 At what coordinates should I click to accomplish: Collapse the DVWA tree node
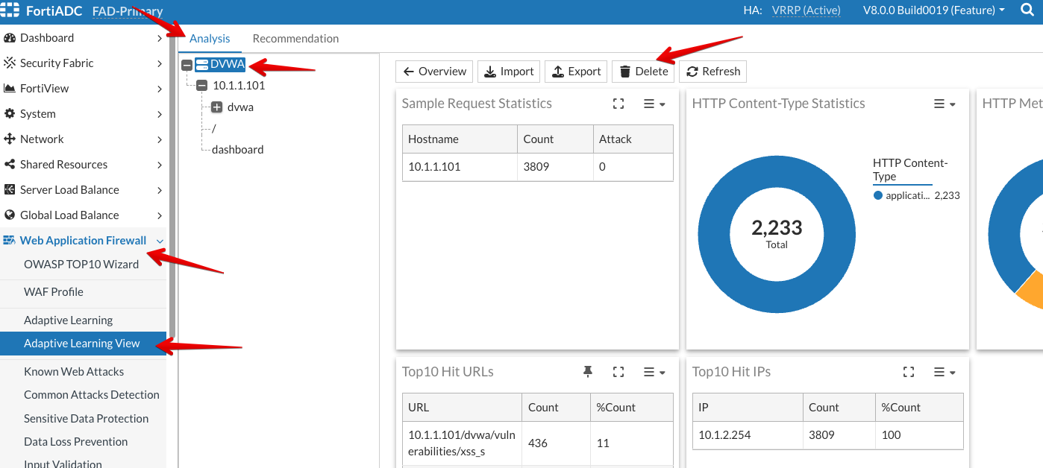[x=187, y=65]
